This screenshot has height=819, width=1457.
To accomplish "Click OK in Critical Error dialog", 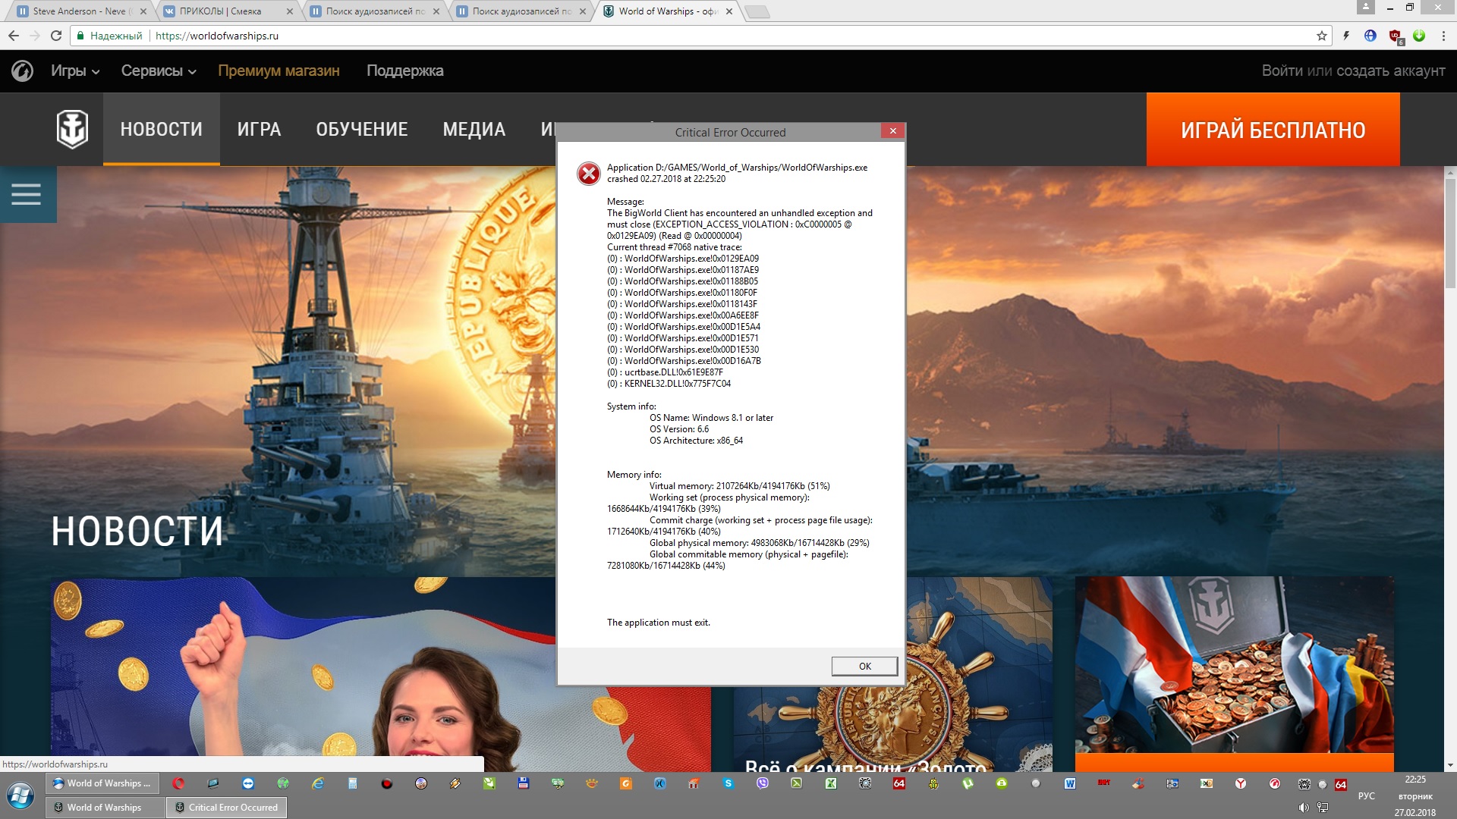I will click(x=864, y=666).
